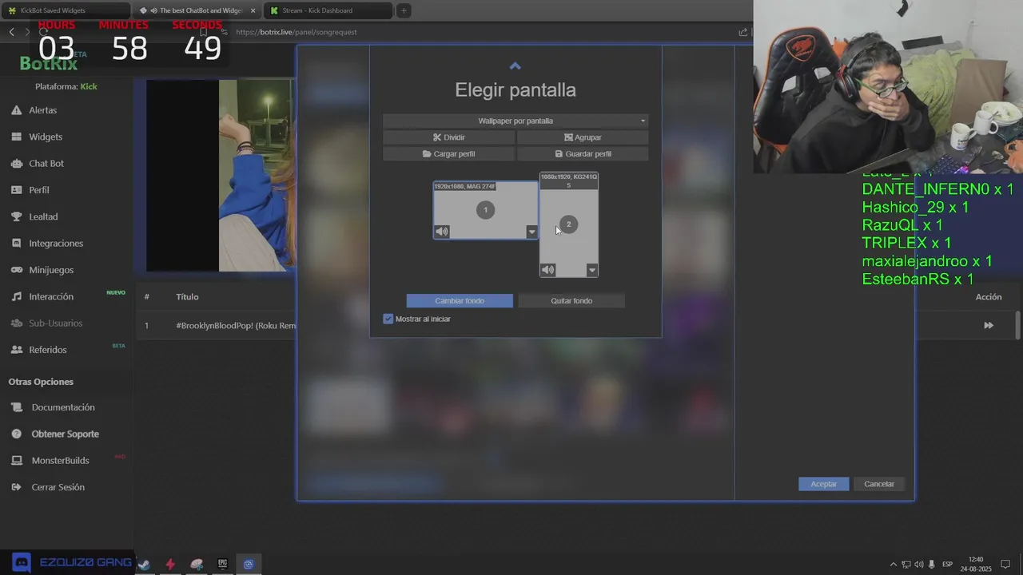
Task: Click the Título column header
Action: (187, 297)
